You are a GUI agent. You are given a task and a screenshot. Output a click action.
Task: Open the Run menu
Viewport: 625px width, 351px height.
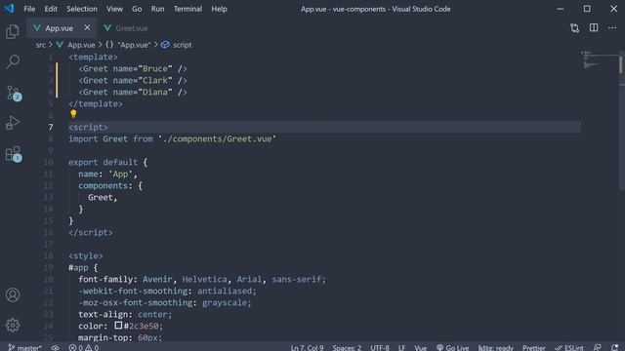coord(157,9)
